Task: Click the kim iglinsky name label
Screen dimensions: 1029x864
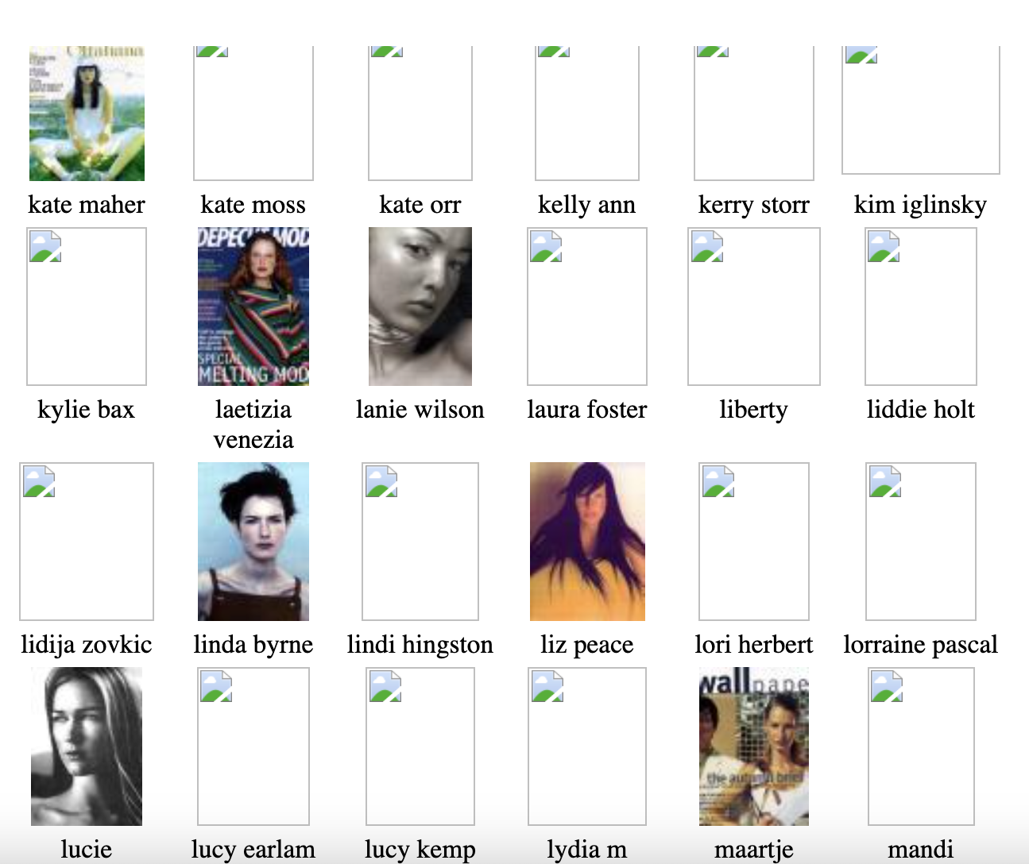Action: pyautogui.click(x=921, y=205)
